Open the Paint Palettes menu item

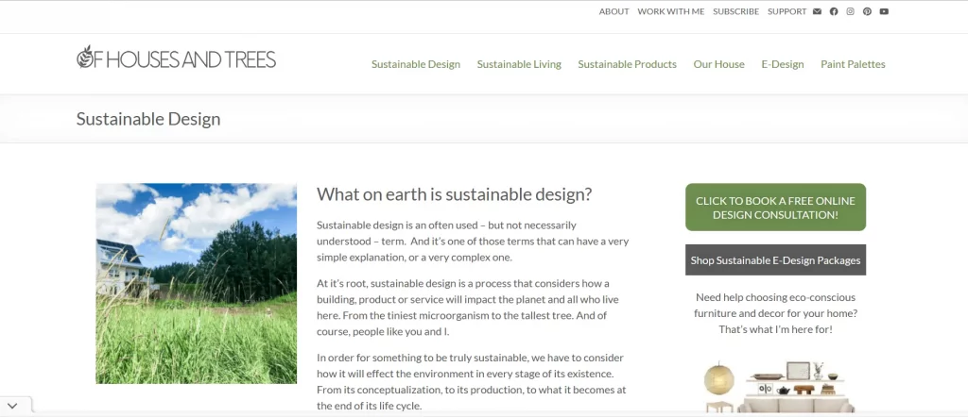pyautogui.click(x=853, y=64)
